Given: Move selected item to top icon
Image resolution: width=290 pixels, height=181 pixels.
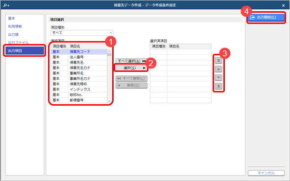Looking at the screenshot, I should coord(218,61).
